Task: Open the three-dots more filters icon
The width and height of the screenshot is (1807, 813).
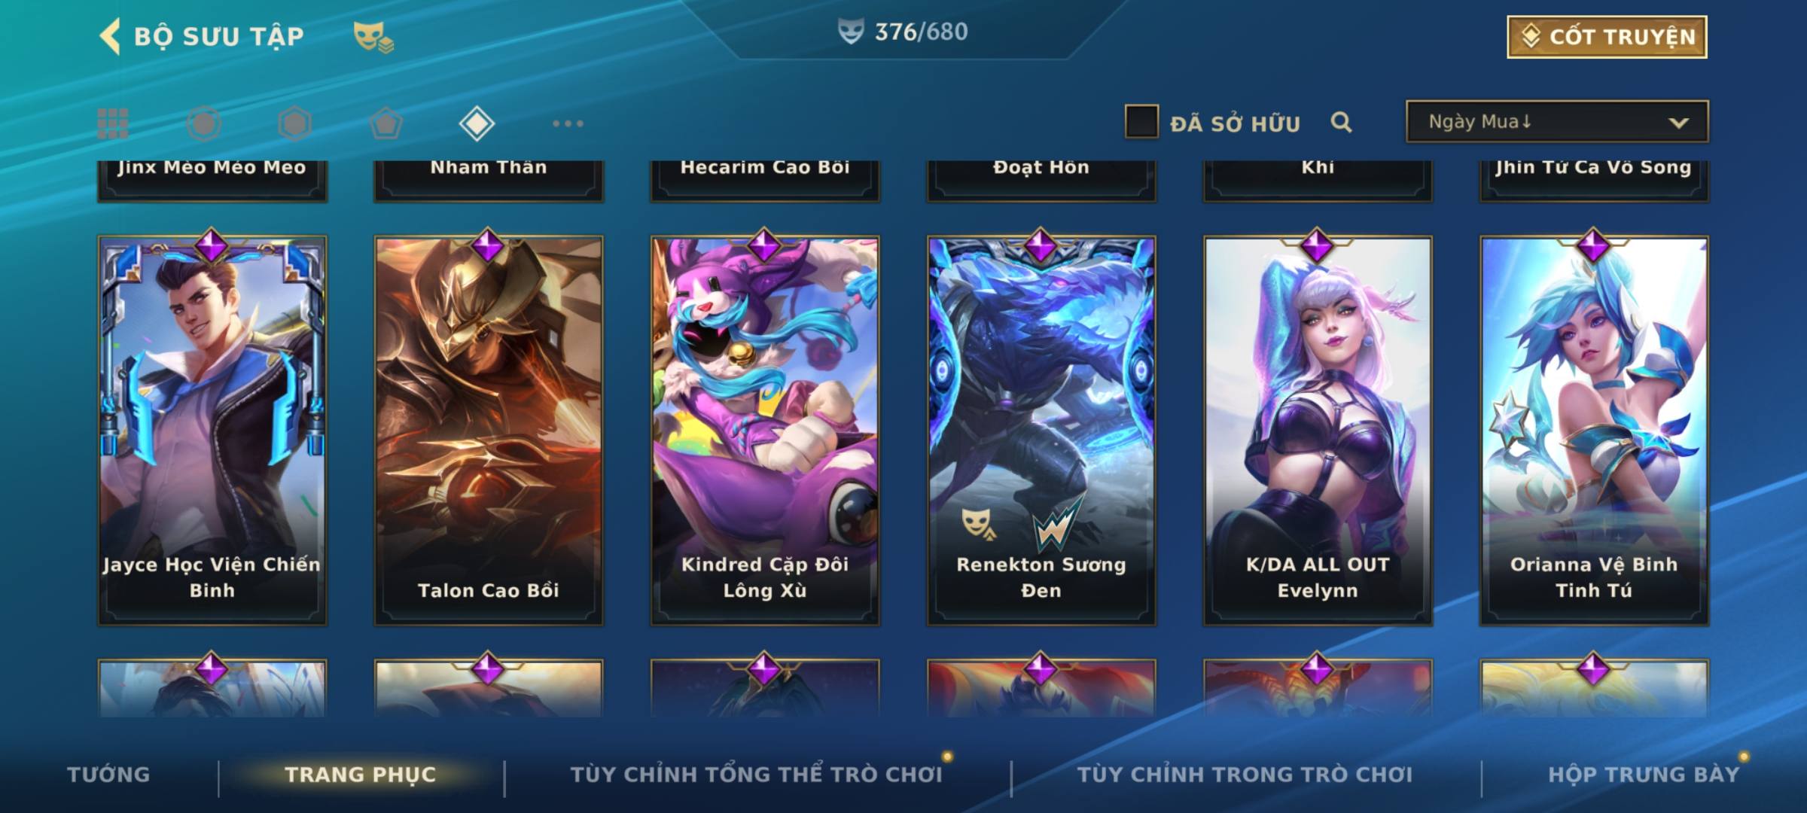Action: (568, 123)
